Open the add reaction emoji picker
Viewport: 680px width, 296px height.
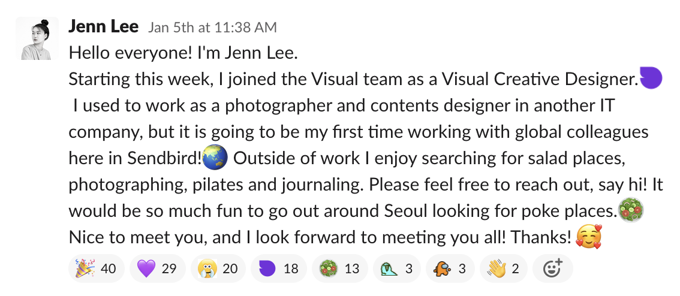tap(552, 268)
